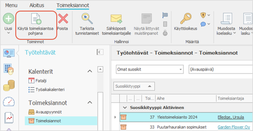Open the gauge icon in left sidebar

(x=9, y=102)
